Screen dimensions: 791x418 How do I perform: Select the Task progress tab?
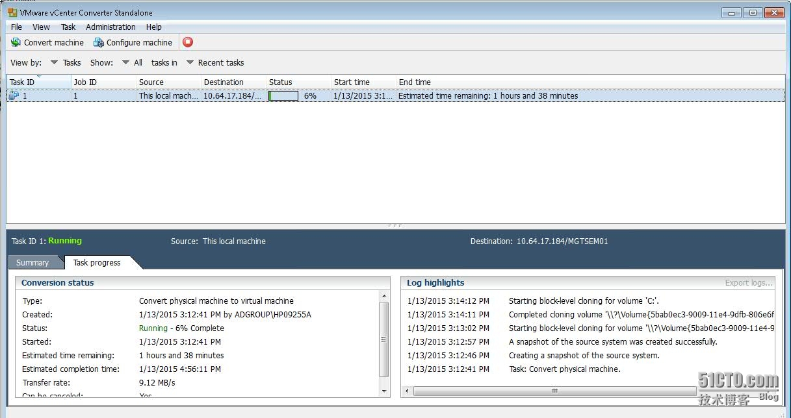97,262
